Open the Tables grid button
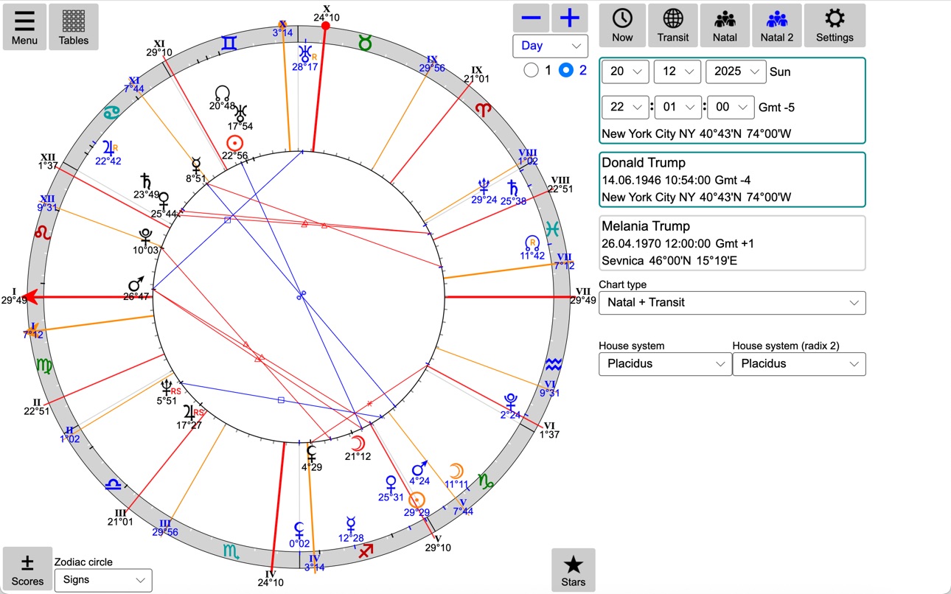The height and width of the screenshot is (594, 951). pyautogui.click(x=74, y=27)
